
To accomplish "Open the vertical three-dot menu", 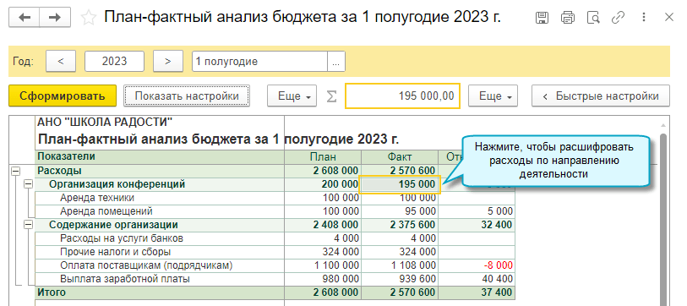I will pos(644,18).
